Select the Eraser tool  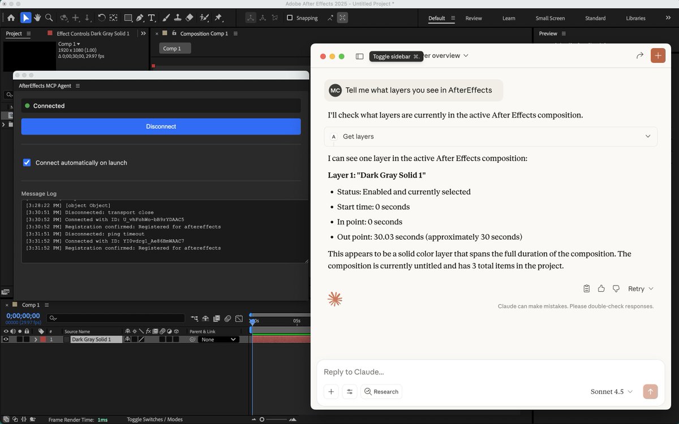[190, 18]
